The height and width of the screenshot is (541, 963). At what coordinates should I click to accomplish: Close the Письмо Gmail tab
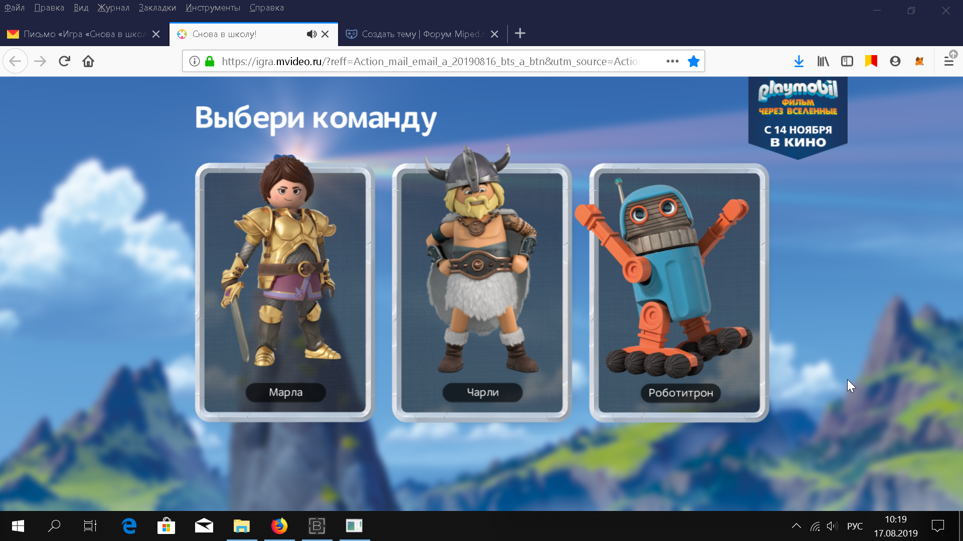tap(156, 34)
